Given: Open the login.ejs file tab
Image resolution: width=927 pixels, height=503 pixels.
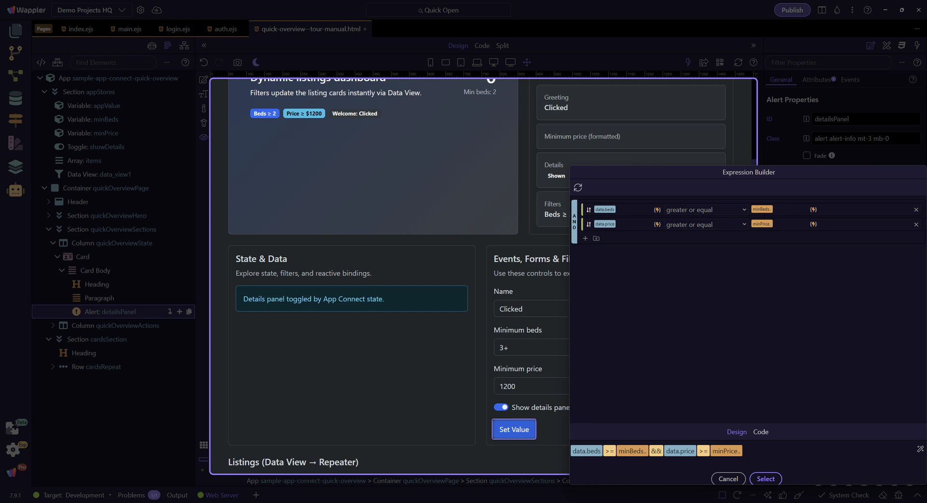Looking at the screenshot, I should tap(177, 29).
